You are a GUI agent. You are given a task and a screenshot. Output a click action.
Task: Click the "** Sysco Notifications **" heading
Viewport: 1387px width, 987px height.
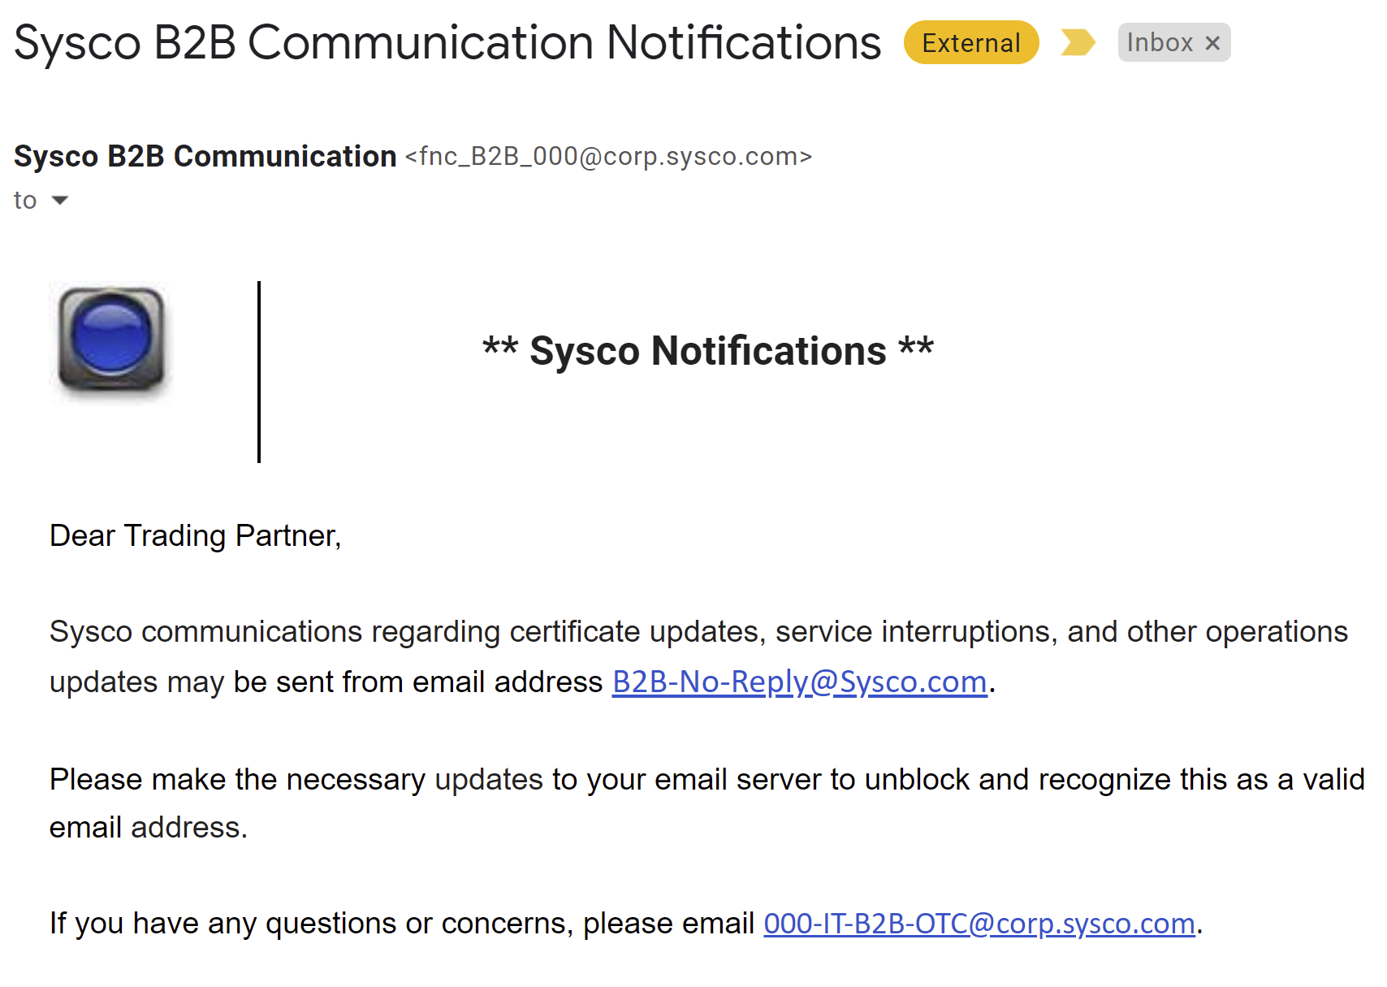[707, 351]
